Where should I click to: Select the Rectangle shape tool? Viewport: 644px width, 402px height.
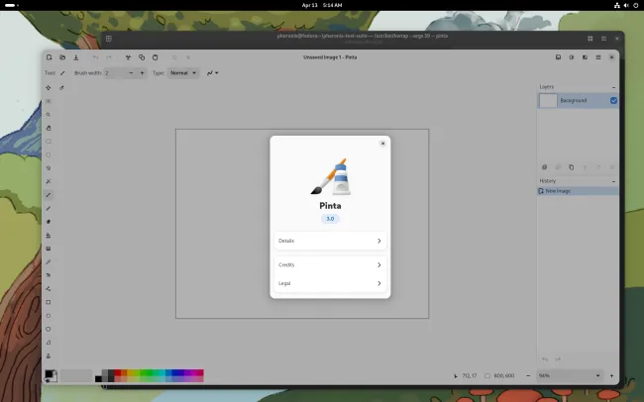[49, 302]
